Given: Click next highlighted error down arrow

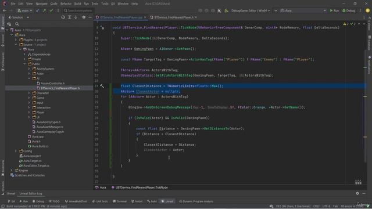Looking at the screenshot, I should tap(364, 24).
